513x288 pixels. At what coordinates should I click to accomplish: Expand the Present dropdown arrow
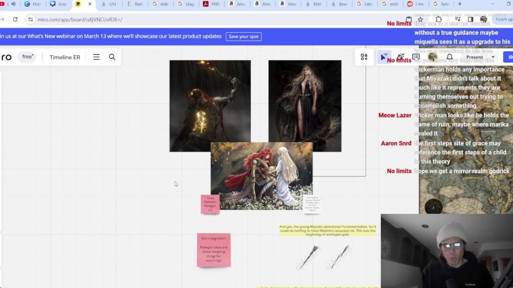[493, 57]
